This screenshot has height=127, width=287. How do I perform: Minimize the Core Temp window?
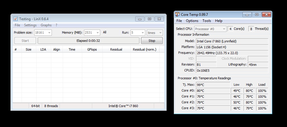(x=247, y=15)
